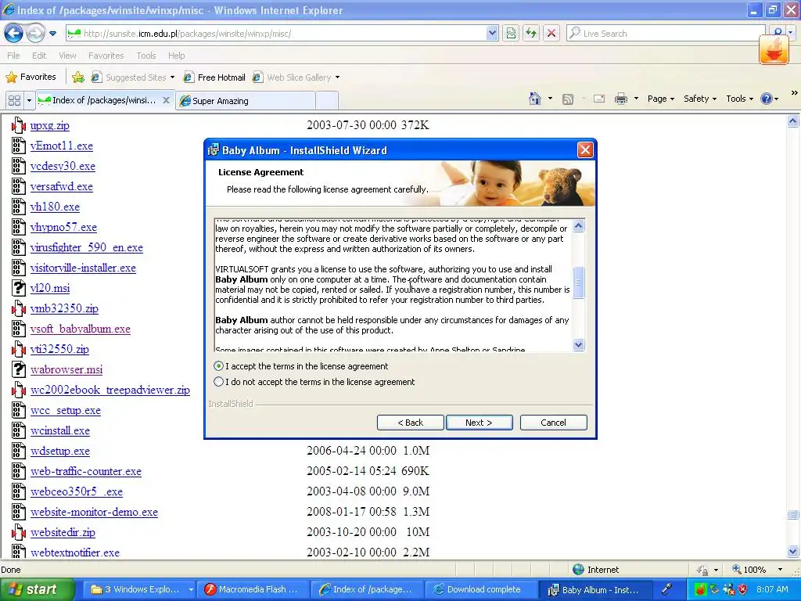This screenshot has width=801, height=601.
Task: Click the Quick Tabs grid icon
Action: pyautogui.click(x=14, y=100)
